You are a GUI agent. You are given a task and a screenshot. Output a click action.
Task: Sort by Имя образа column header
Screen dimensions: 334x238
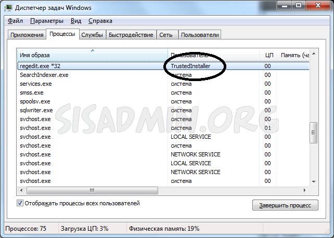coord(92,55)
